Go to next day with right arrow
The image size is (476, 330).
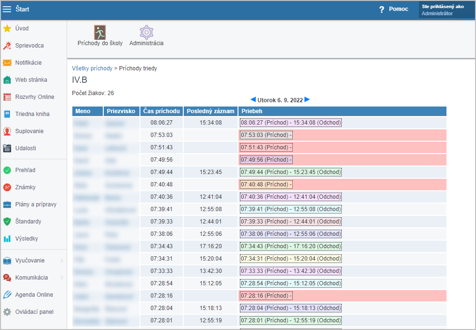(307, 99)
